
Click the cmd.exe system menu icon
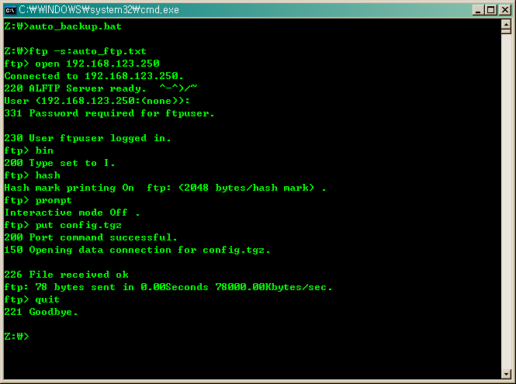click(10, 10)
